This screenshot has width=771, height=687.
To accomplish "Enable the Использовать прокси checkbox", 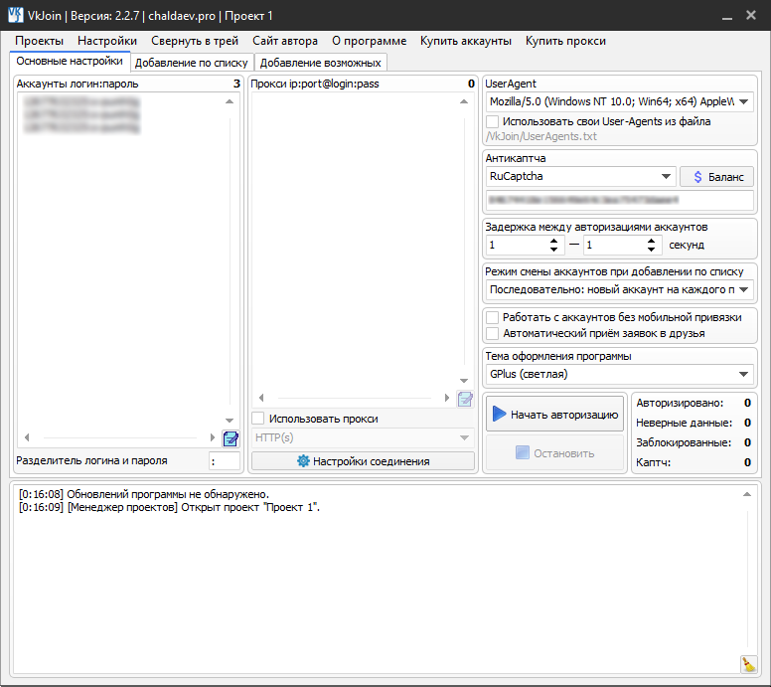I will (258, 419).
